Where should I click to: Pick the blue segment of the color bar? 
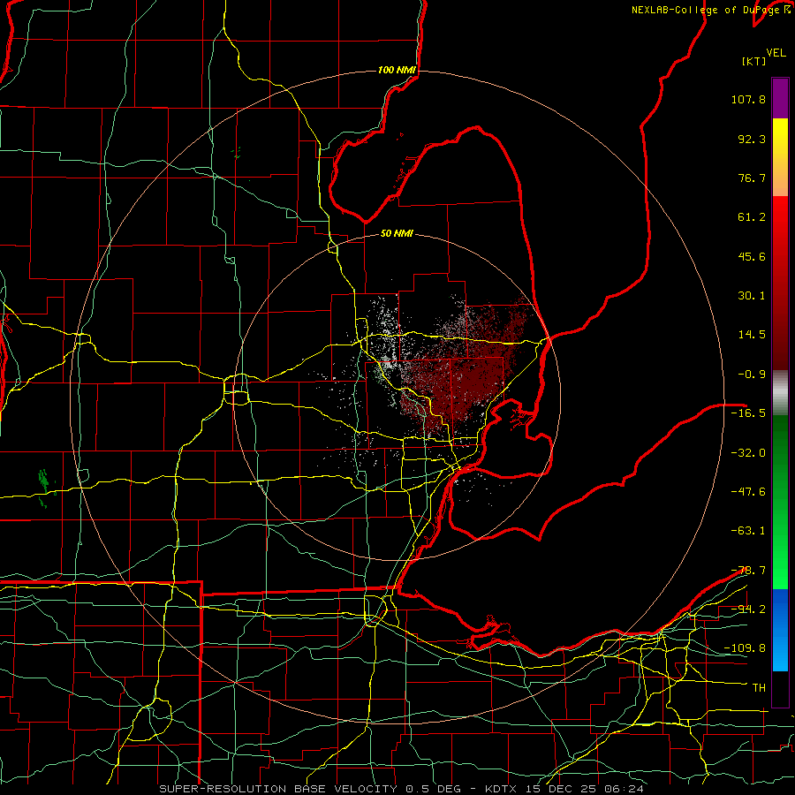click(780, 630)
